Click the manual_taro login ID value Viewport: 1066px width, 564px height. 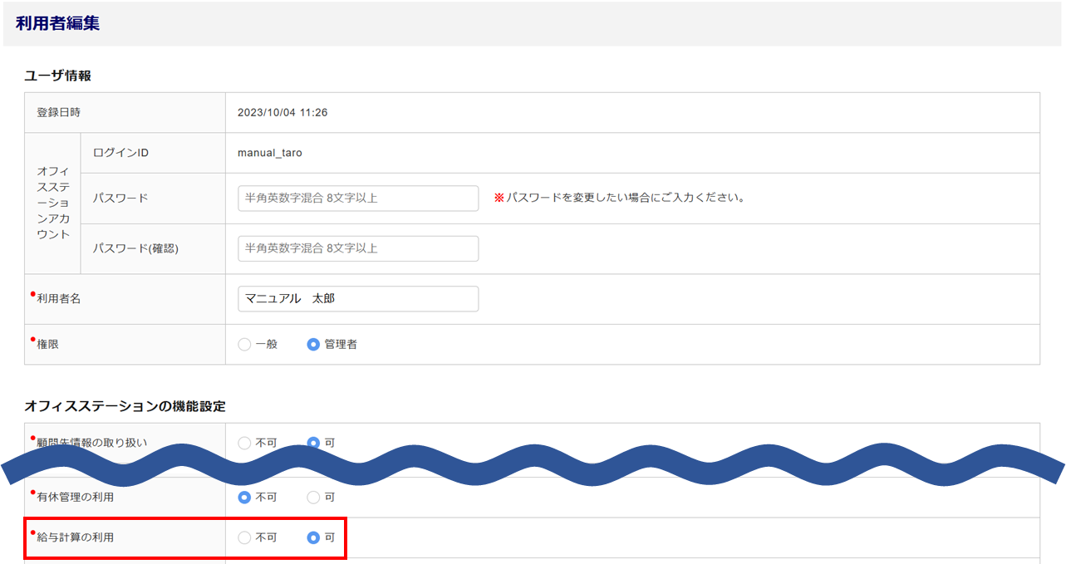pyautogui.click(x=270, y=154)
